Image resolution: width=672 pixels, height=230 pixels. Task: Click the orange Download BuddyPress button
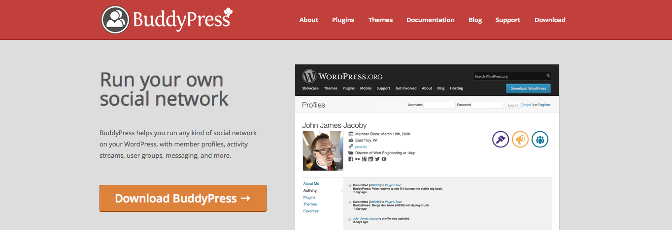183,198
